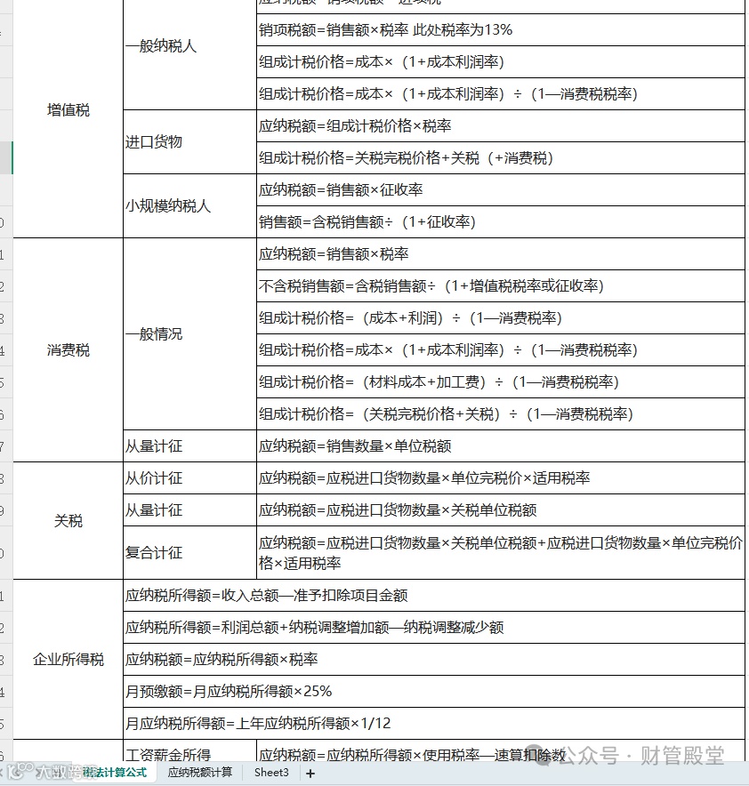Click cell 销项税额=销售额×税率 此处税率为13%
Viewport: 749px width, 786px height.
tap(501, 30)
